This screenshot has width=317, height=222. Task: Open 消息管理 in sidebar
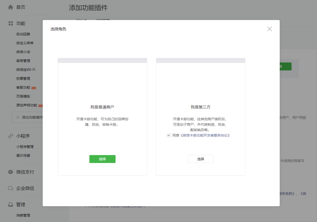point(23,215)
